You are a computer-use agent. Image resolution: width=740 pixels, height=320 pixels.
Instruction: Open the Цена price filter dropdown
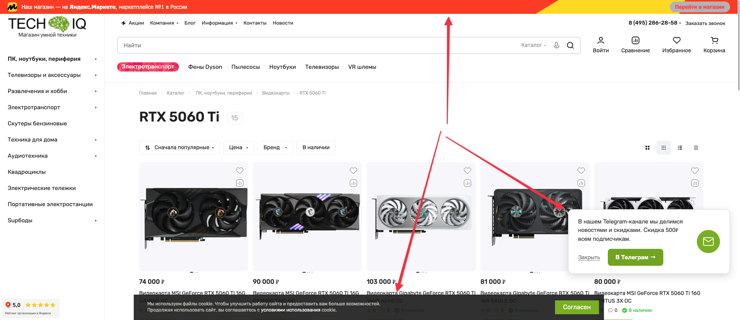239,148
